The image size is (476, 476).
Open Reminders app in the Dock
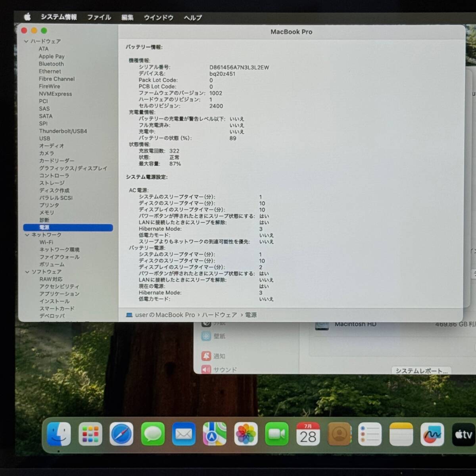click(370, 434)
